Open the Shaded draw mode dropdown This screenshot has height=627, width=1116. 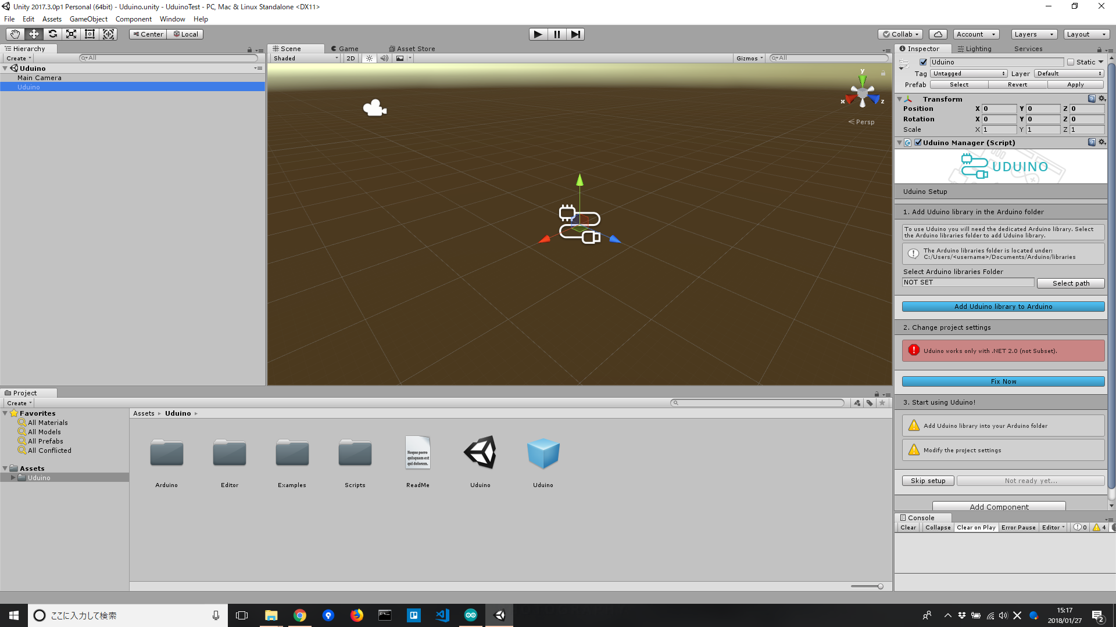(305, 58)
